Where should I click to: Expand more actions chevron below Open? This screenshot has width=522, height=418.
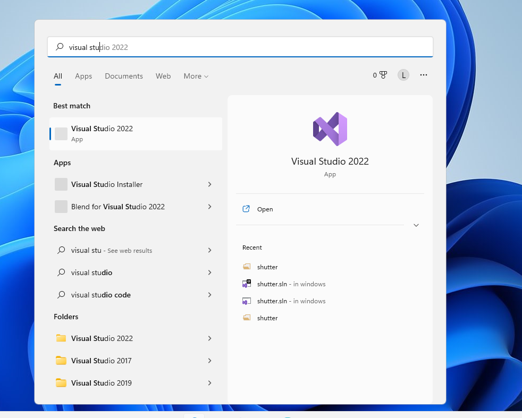click(x=416, y=225)
